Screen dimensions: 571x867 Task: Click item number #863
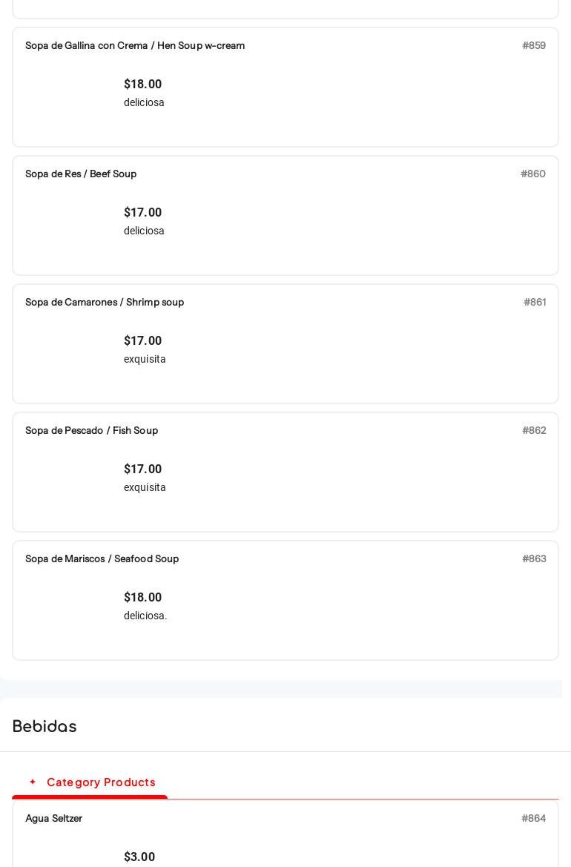point(534,559)
